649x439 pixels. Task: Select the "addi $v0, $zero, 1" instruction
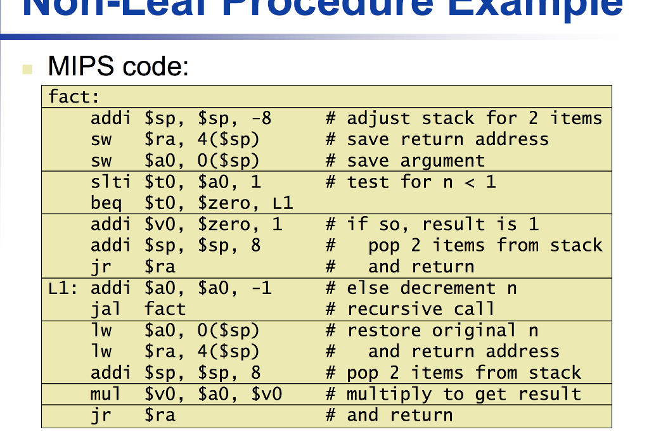coord(186,224)
